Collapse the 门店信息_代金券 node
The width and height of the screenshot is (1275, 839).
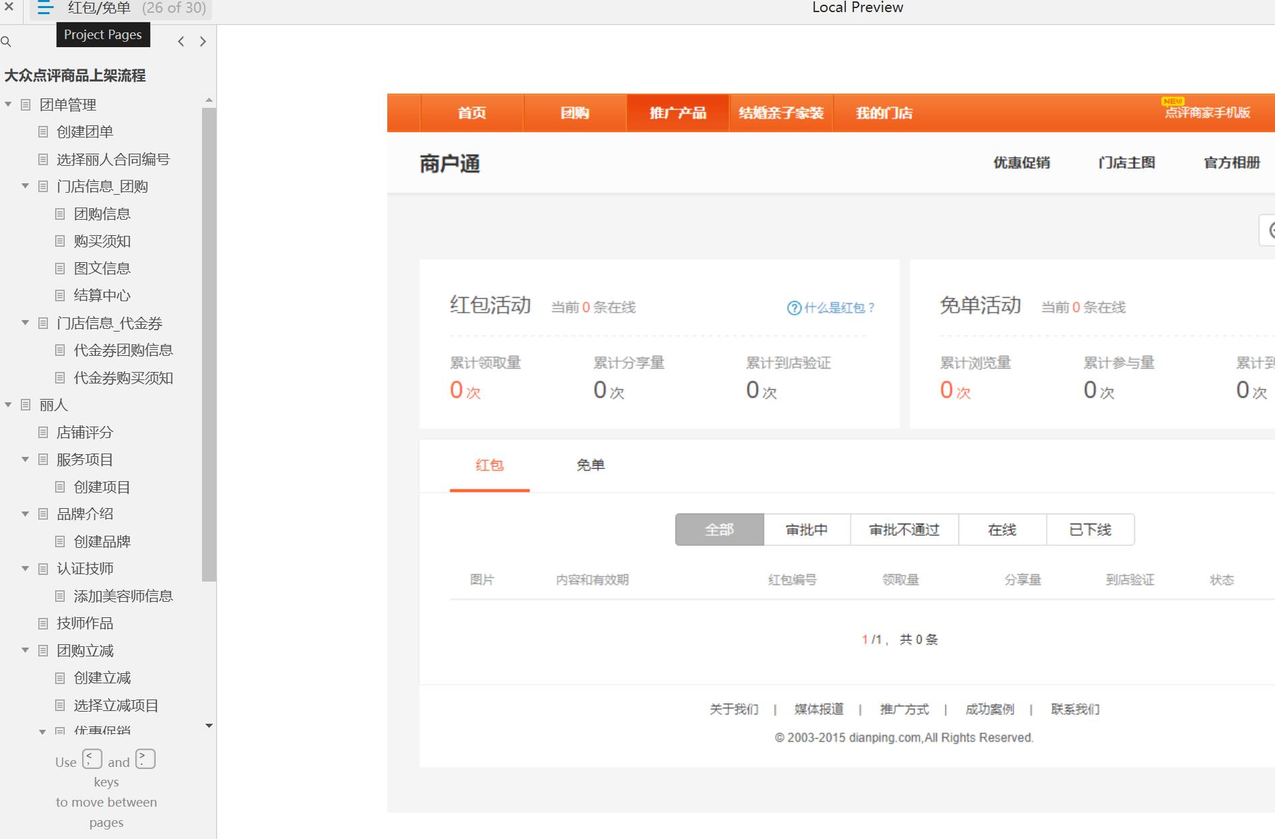(26, 323)
